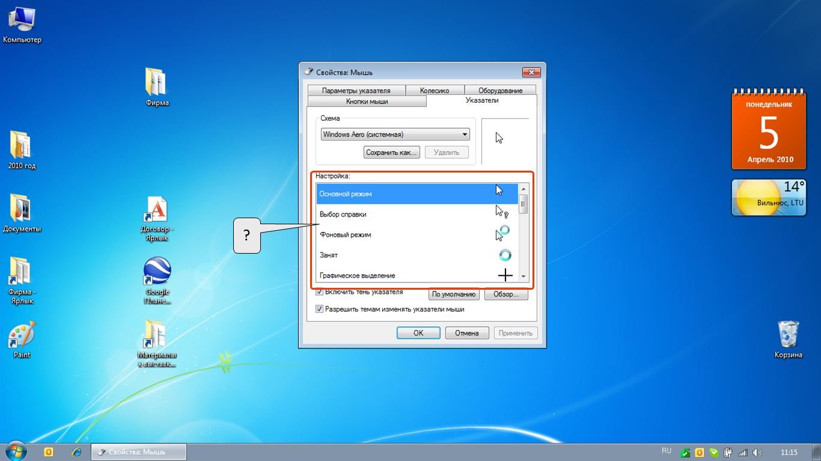Viewport: 821px width, 461px height.
Task: Open the Корзина recycle bin
Action: [788, 335]
